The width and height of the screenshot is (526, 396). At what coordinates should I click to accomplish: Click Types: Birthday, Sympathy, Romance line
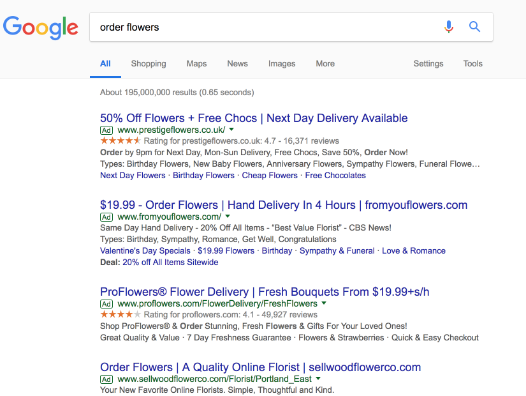pyautogui.click(x=218, y=240)
